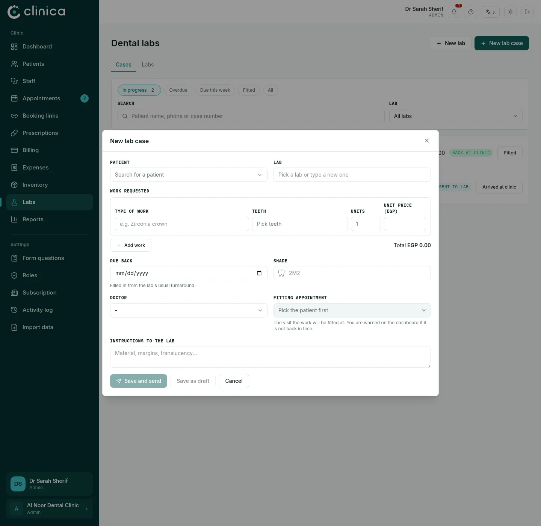Click the logout icon in header
Viewport: 541px width, 526px height.
click(x=527, y=12)
